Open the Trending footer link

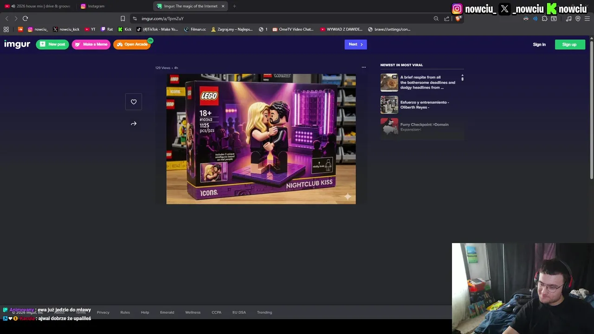pos(265,312)
